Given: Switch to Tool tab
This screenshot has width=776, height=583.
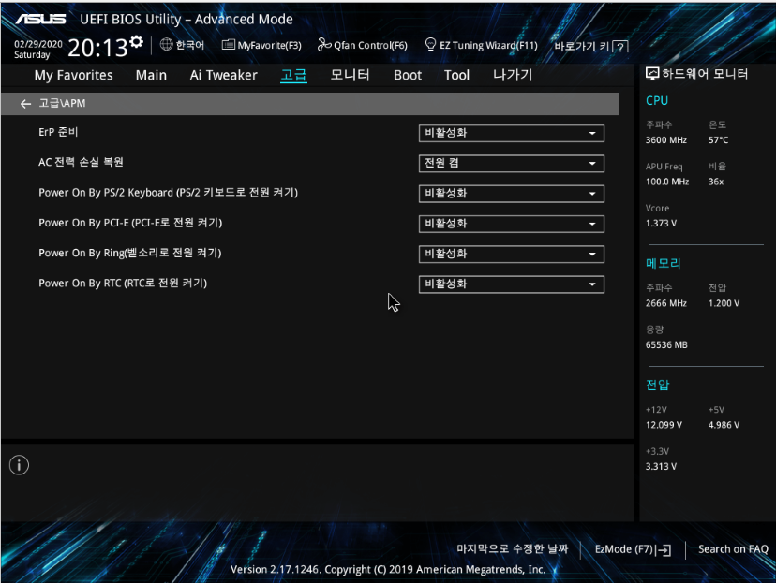Looking at the screenshot, I should click(x=456, y=75).
